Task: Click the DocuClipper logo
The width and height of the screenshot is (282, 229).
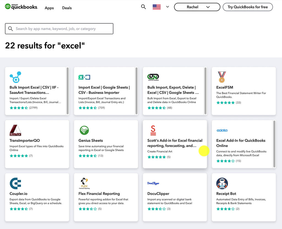Action: [153, 183]
